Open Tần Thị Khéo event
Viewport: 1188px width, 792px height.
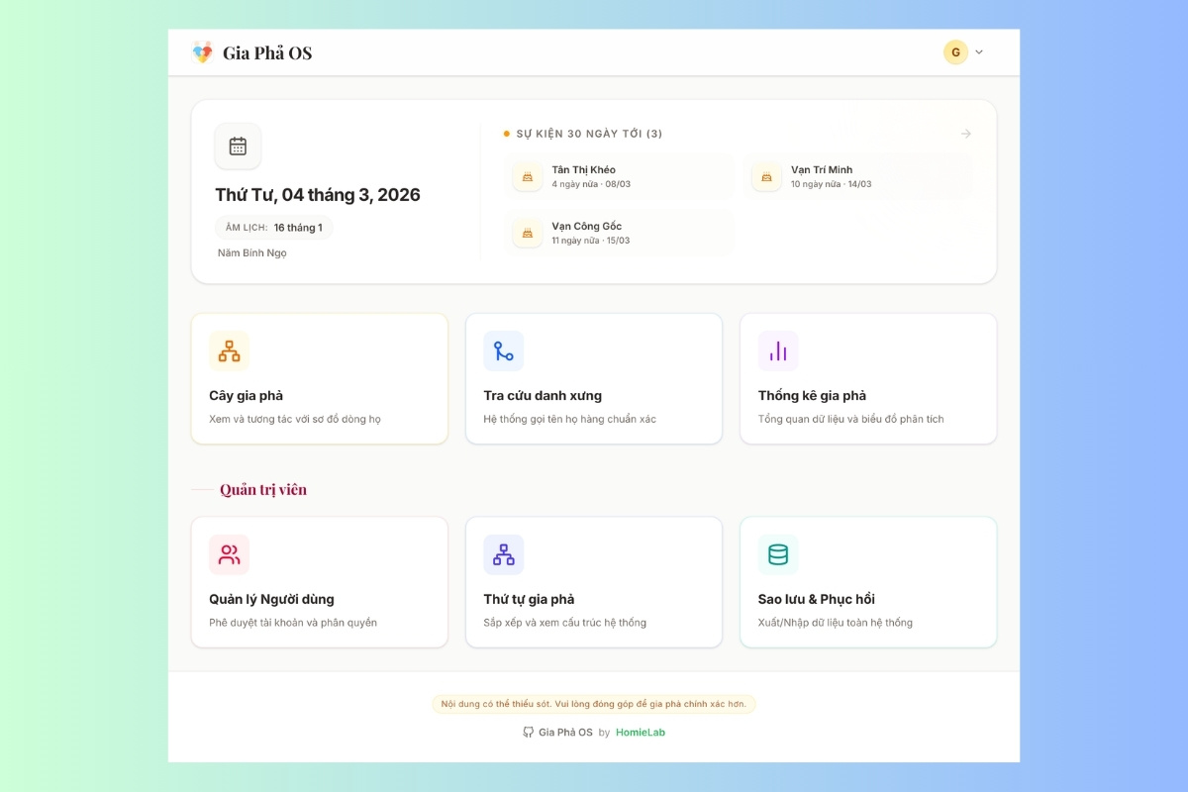pos(619,177)
